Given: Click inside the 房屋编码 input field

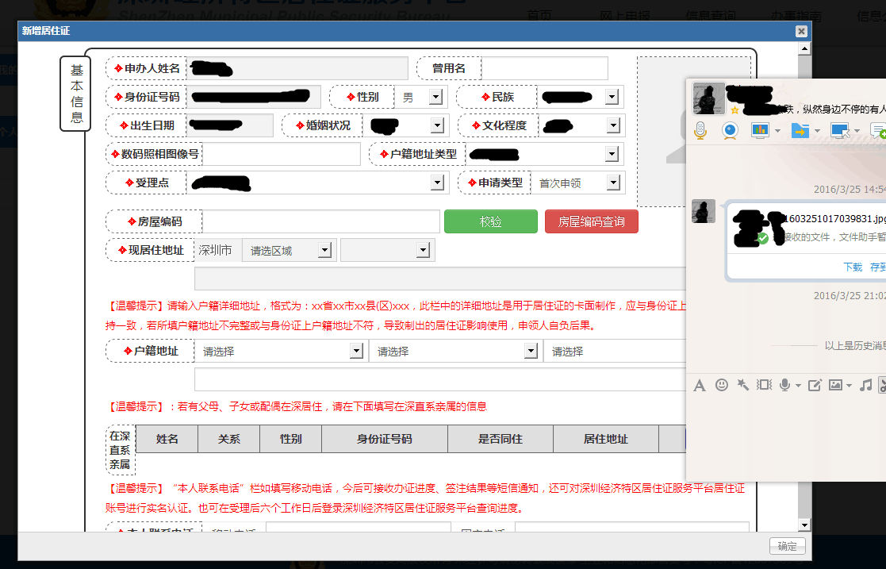Looking at the screenshot, I should (x=317, y=221).
